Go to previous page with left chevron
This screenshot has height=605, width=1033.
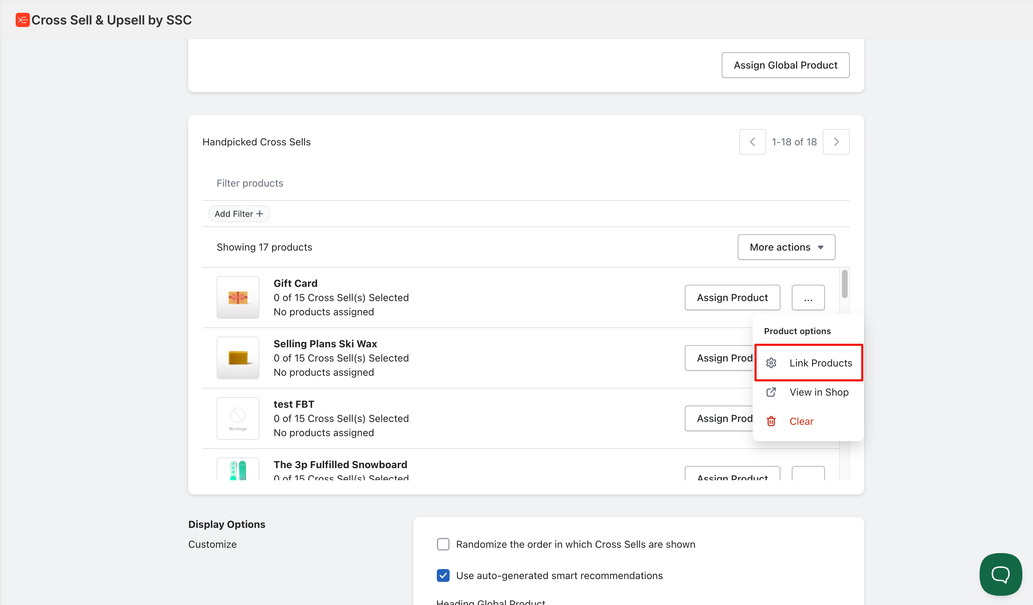tap(752, 142)
